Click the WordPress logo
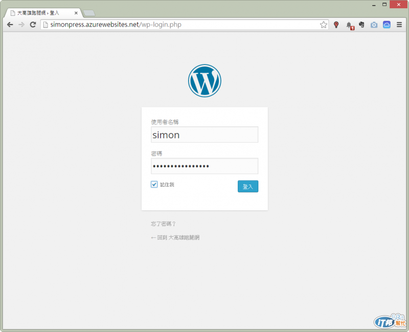Viewport: 409px width, 332px height. tap(204, 81)
